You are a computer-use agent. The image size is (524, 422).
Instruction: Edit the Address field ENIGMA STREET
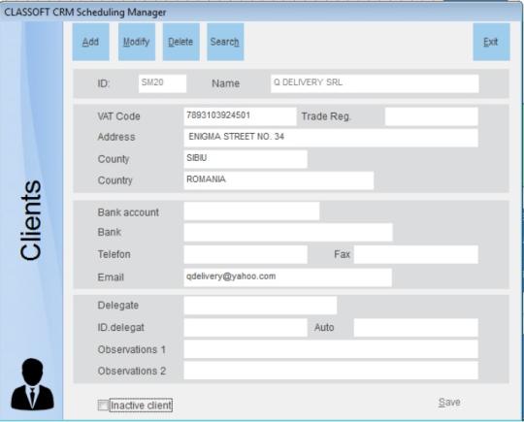coord(331,138)
